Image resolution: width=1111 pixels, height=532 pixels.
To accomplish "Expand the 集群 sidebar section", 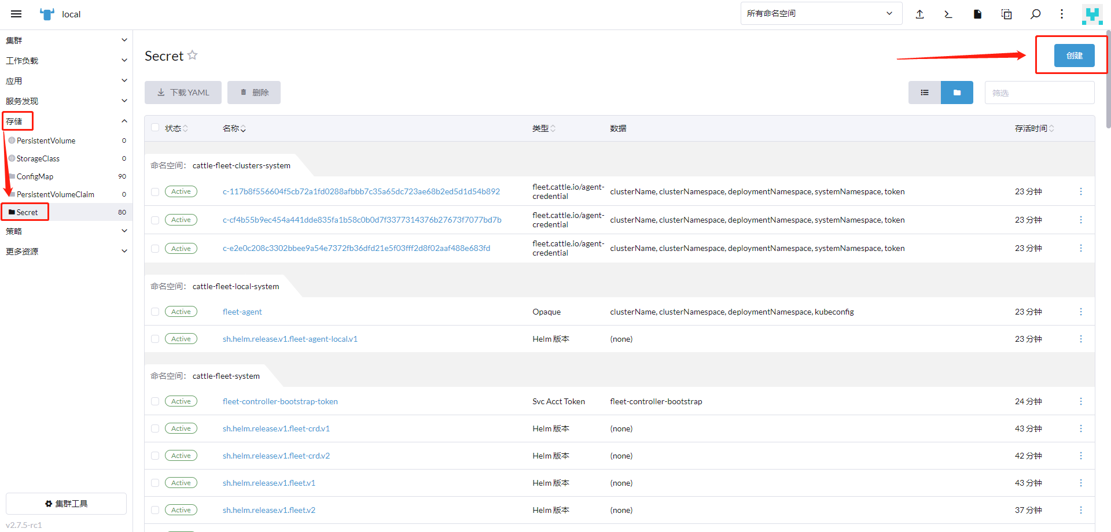I will coord(66,40).
